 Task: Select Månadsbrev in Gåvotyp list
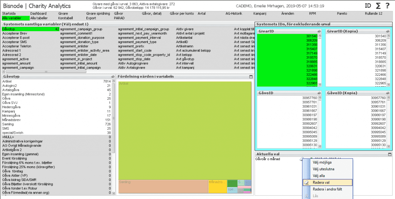[x=56, y=120]
